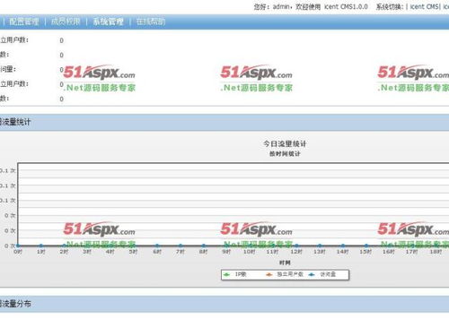Click the 按时间统计 chart subtitle
449x336 pixels.
285,154
